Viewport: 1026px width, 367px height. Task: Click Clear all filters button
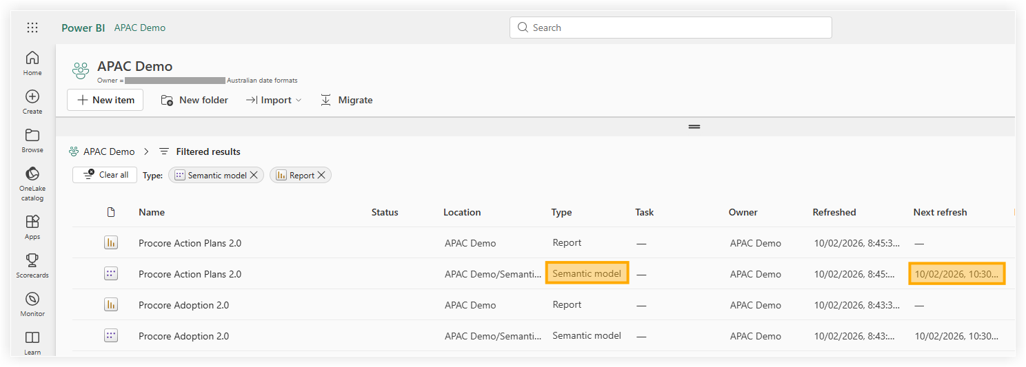[x=105, y=175]
